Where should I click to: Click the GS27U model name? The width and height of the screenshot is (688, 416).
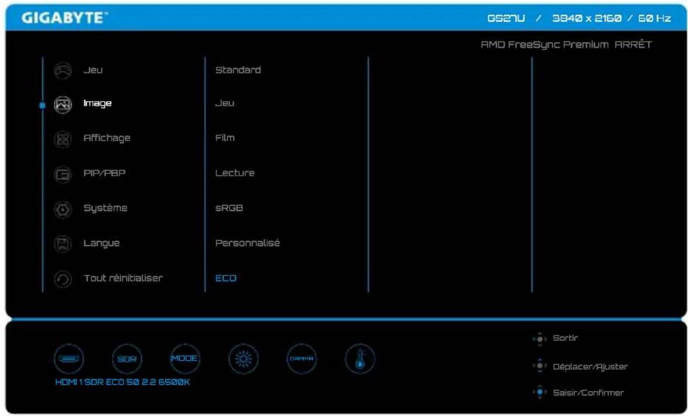pyautogui.click(x=506, y=19)
